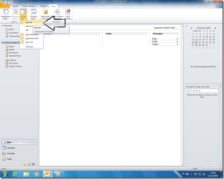Image resolution: width=224 pixels, height=179 pixels.
Task: Switch to Mail module
Action: point(19,142)
